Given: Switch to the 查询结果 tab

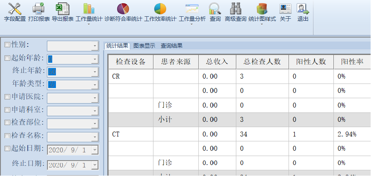Looking at the screenshot, I should (x=171, y=46).
